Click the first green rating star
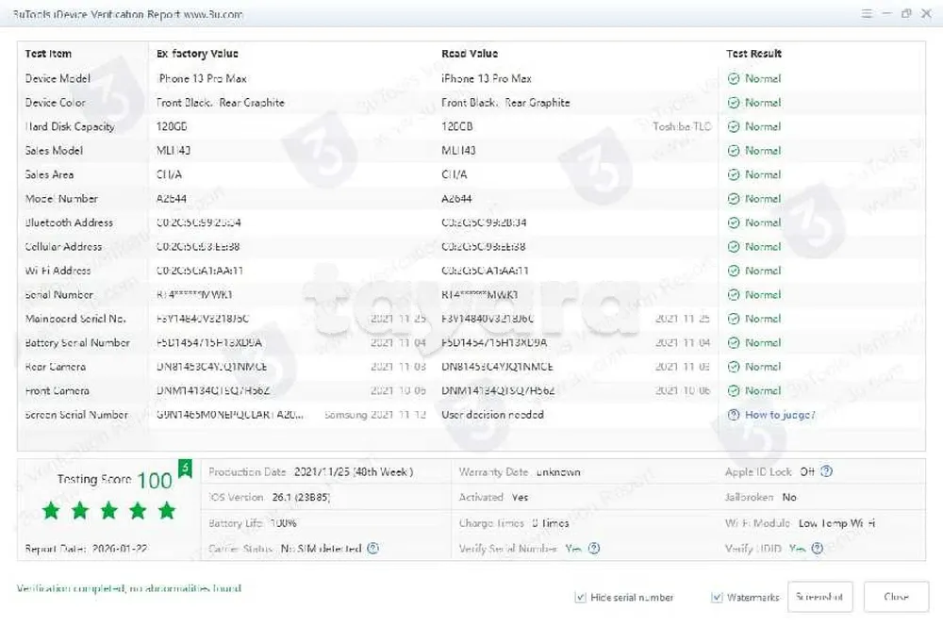This screenshot has height=626, width=943. [51, 511]
